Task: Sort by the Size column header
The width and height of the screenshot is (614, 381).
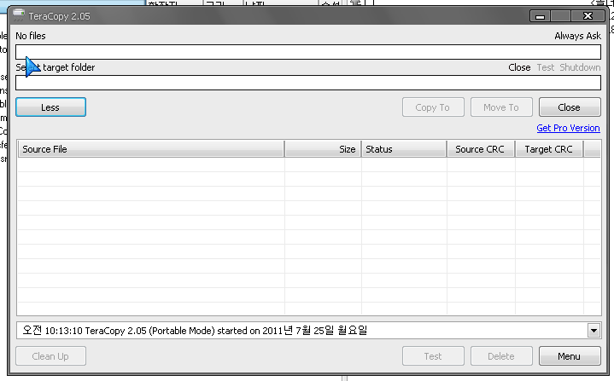Action: click(323, 149)
